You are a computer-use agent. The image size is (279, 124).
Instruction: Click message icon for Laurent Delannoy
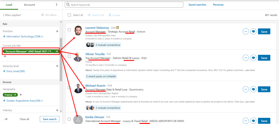pos(253,31)
